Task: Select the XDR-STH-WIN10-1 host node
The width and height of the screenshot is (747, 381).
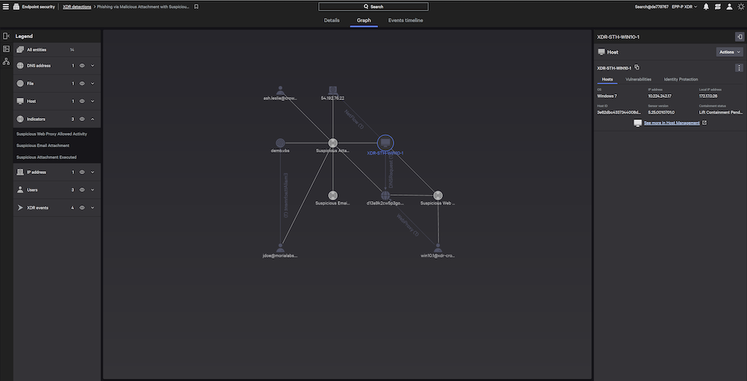Action: coord(385,143)
